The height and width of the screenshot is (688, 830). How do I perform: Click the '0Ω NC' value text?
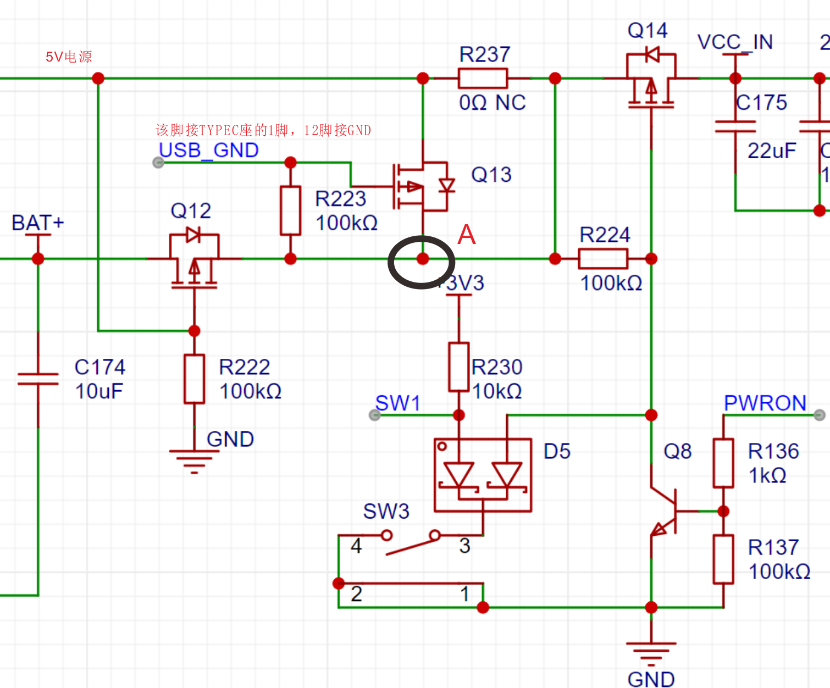(493, 102)
